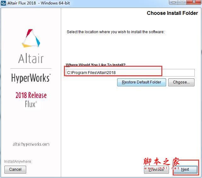This screenshot has width=202, height=178.
Task: Restore the default install folder
Action: click(141, 82)
